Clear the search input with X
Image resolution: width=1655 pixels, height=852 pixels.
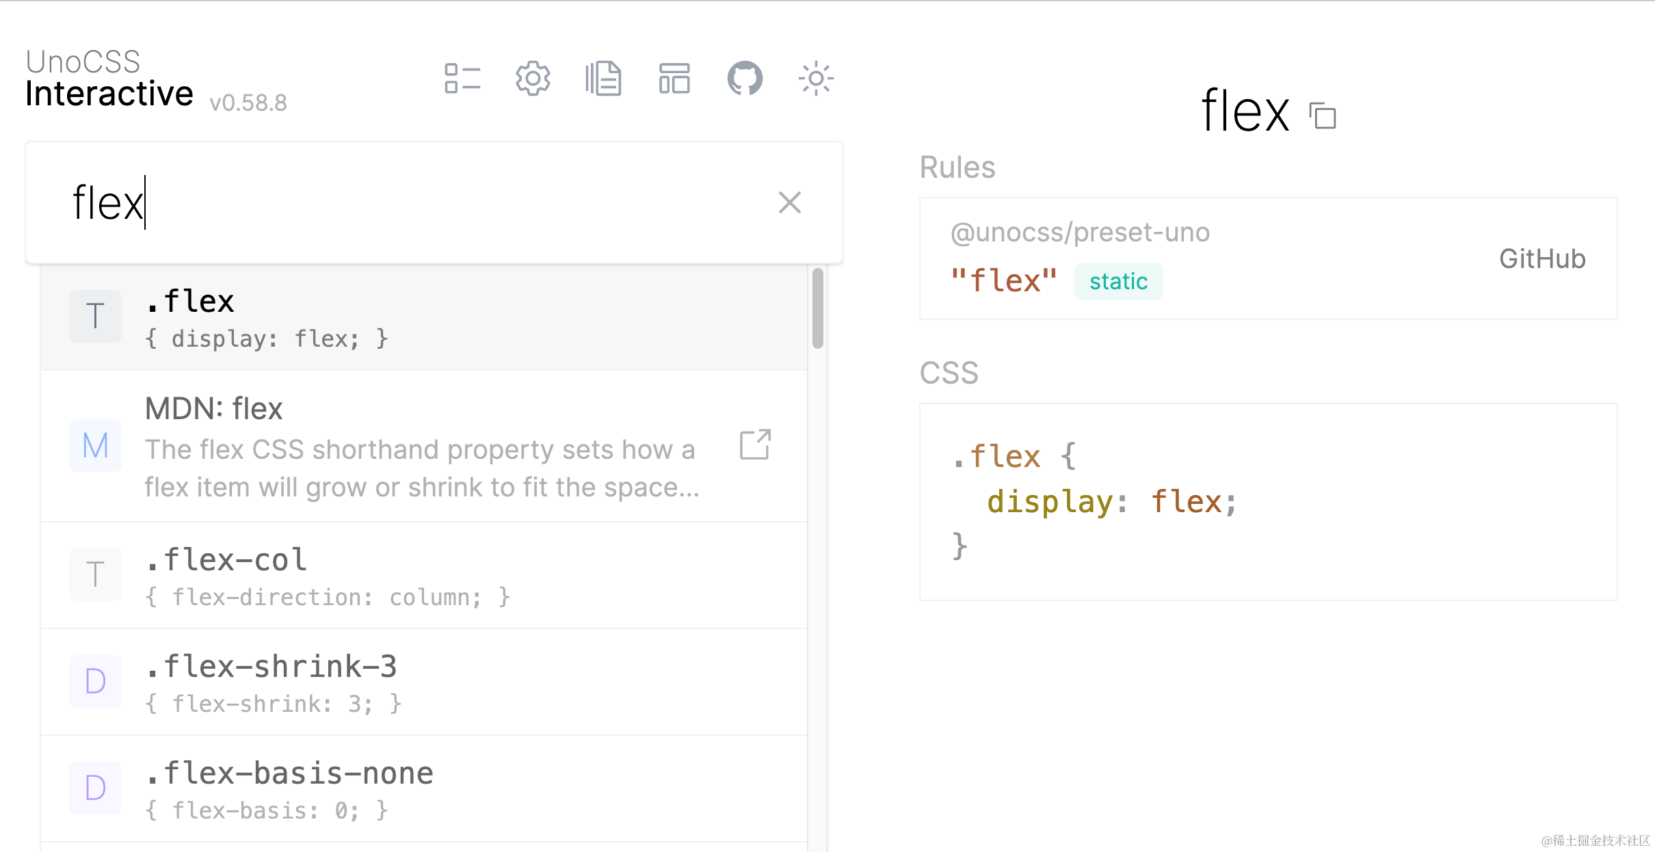point(789,202)
